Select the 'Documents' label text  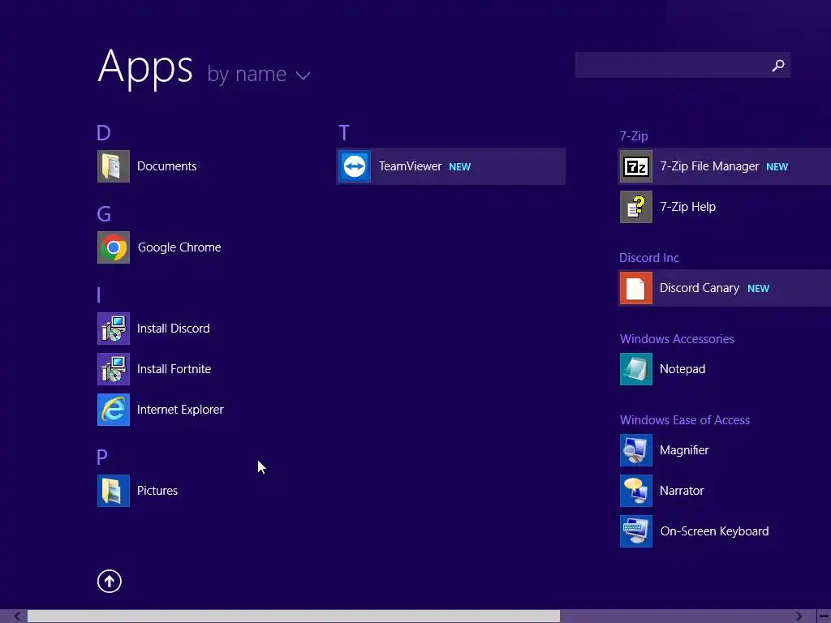pos(167,166)
